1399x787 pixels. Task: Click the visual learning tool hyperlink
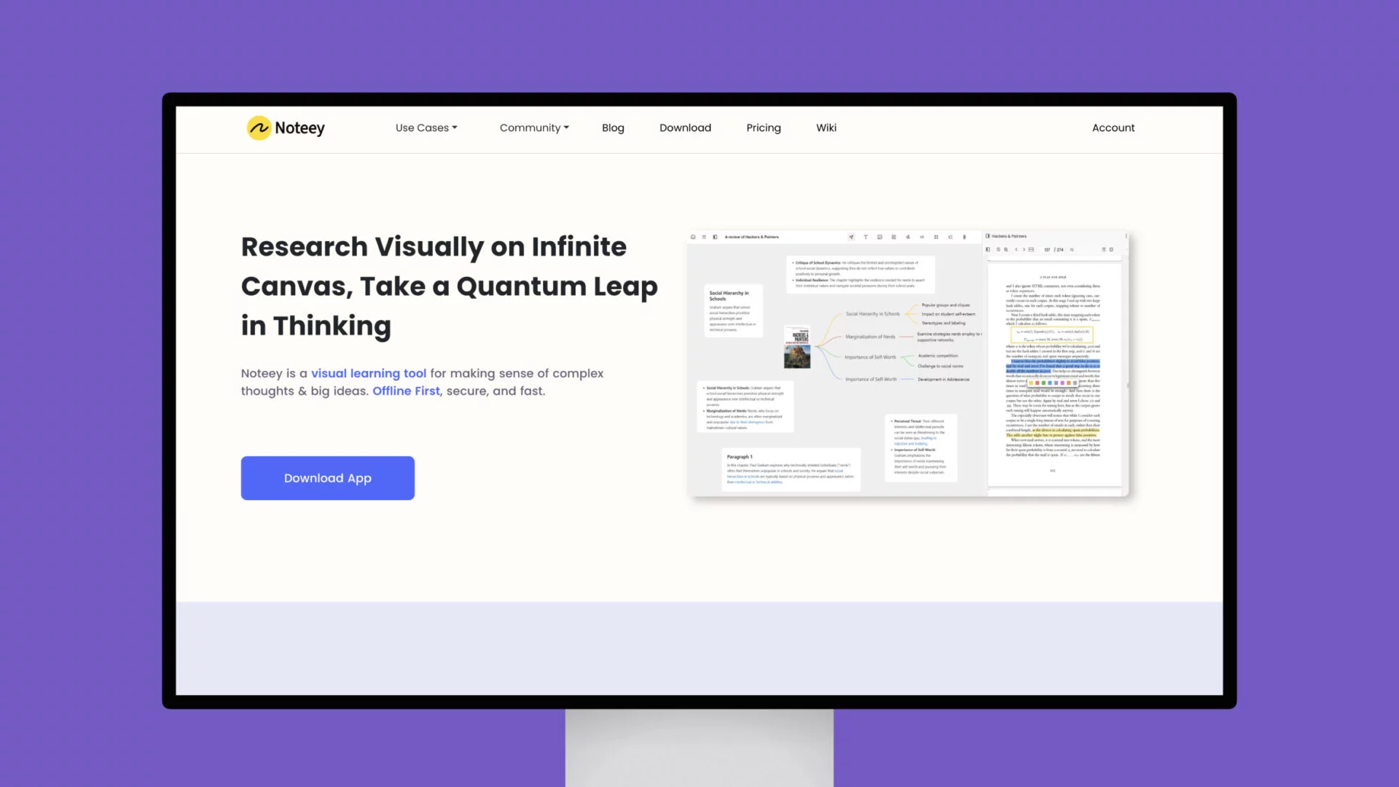coord(369,373)
